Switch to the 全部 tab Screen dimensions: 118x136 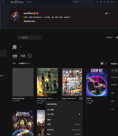pos(15,56)
